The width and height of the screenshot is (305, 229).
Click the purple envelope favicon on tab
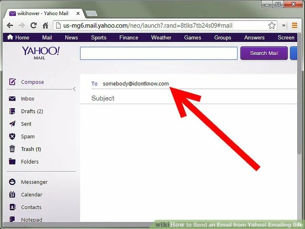(x=13, y=13)
